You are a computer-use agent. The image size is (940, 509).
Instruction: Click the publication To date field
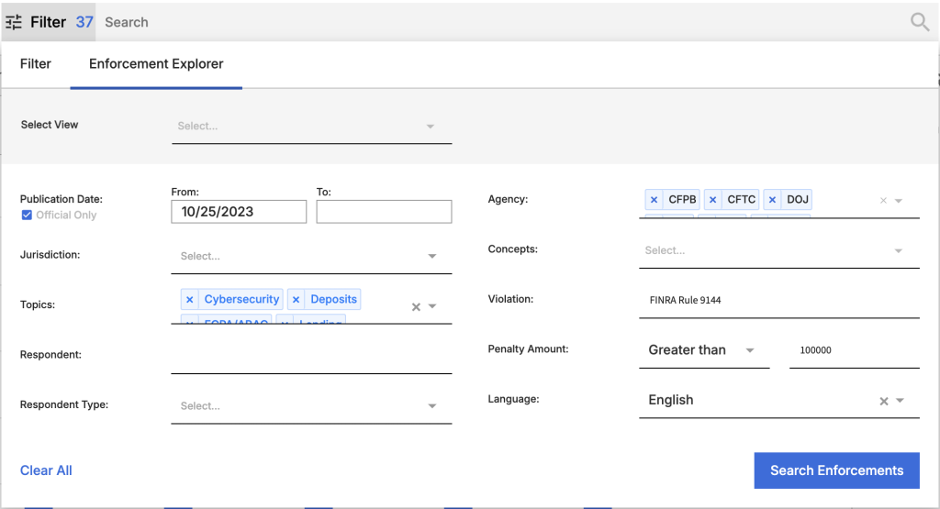(x=384, y=212)
